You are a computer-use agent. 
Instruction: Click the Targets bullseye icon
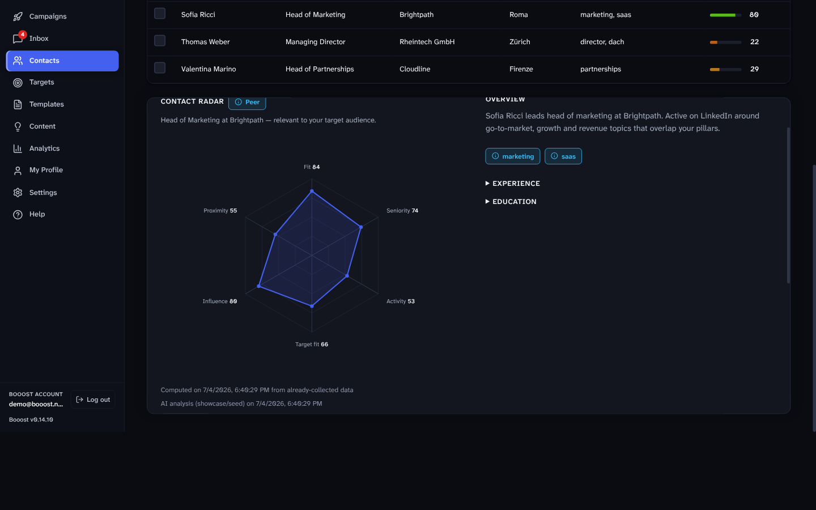click(18, 83)
